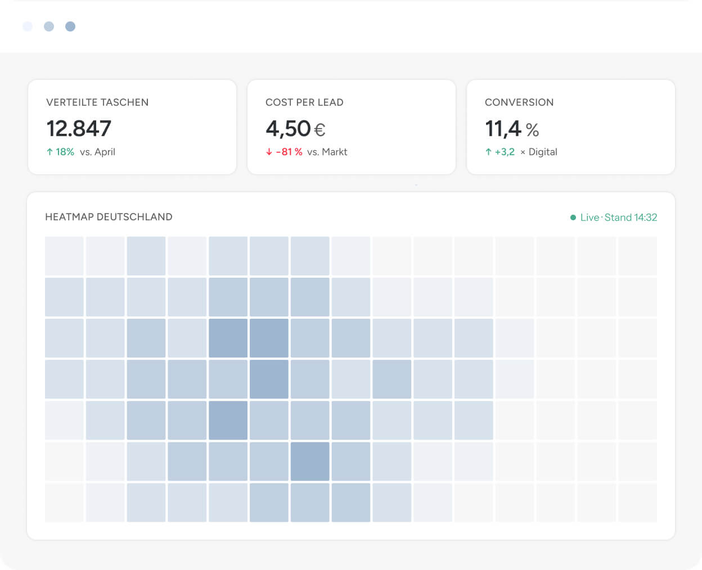The image size is (702, 570).
Task: Open the Cost per Lead card
Action: [352, 127]
